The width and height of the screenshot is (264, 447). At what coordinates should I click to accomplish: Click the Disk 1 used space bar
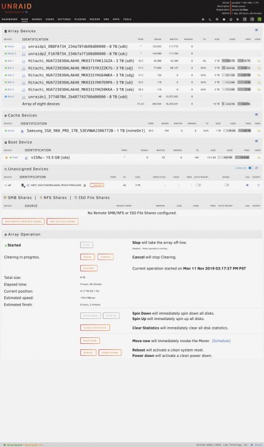point(228,61)
